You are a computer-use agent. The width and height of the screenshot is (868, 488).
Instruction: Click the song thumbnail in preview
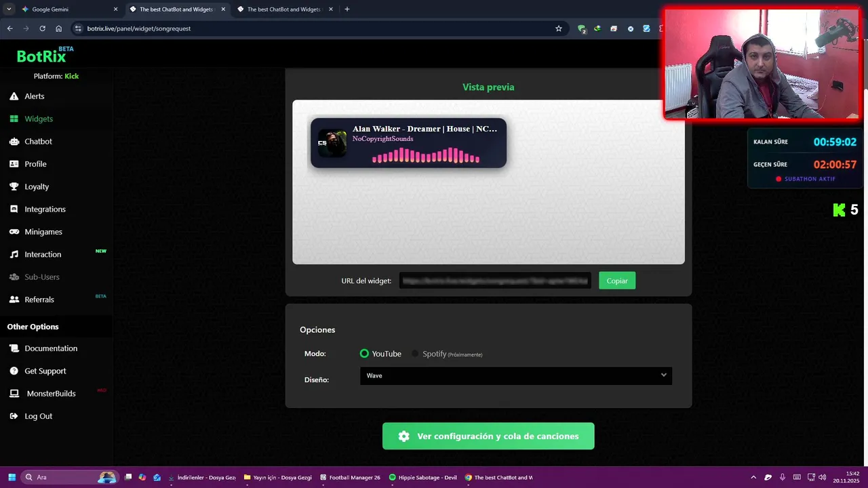tap(332, 143)
